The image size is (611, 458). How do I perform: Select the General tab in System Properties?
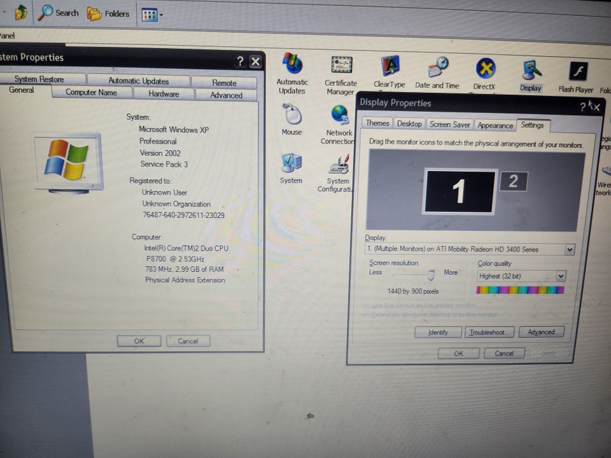pyautogui.click(x=21, y=90)
